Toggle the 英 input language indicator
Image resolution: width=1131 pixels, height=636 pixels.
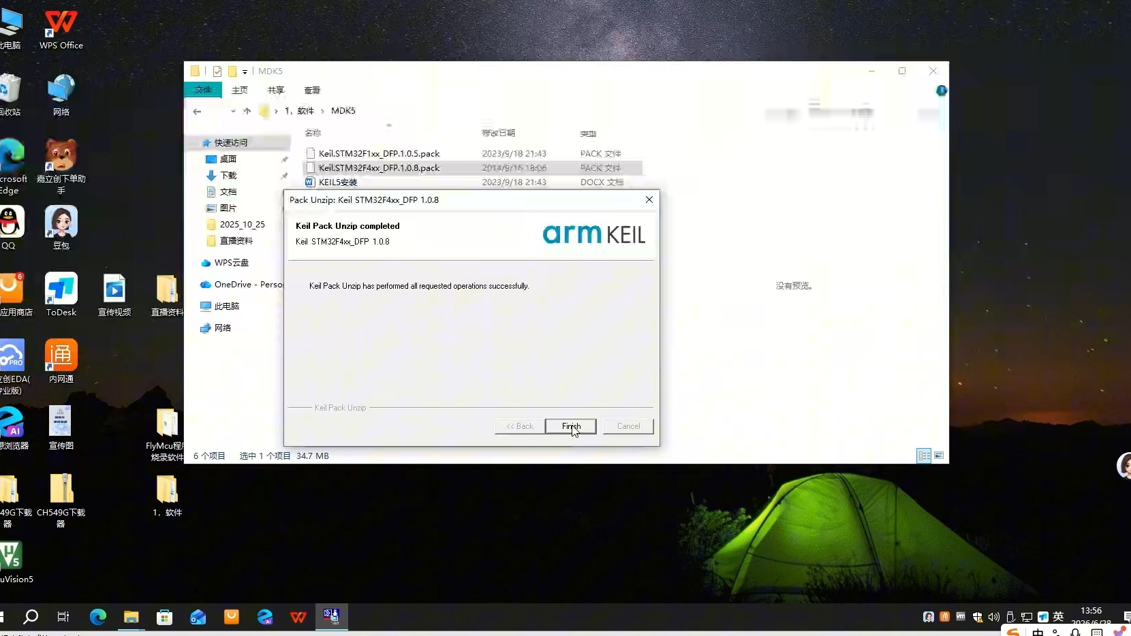pos(1058,617)
